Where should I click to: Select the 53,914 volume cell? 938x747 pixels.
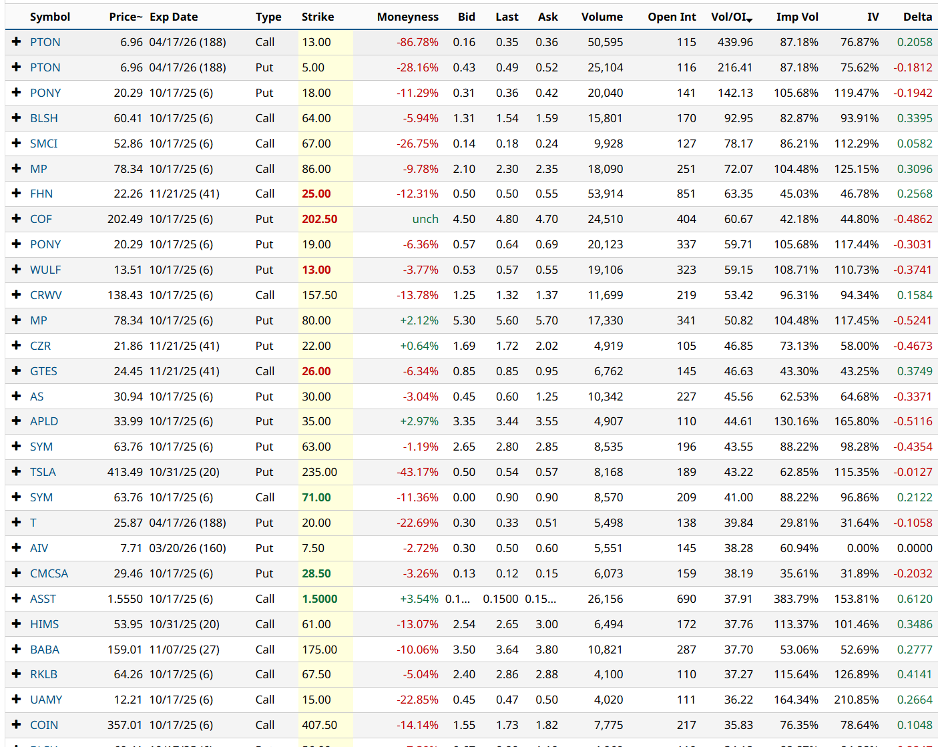pyautogui.click(x=606, y=194)
